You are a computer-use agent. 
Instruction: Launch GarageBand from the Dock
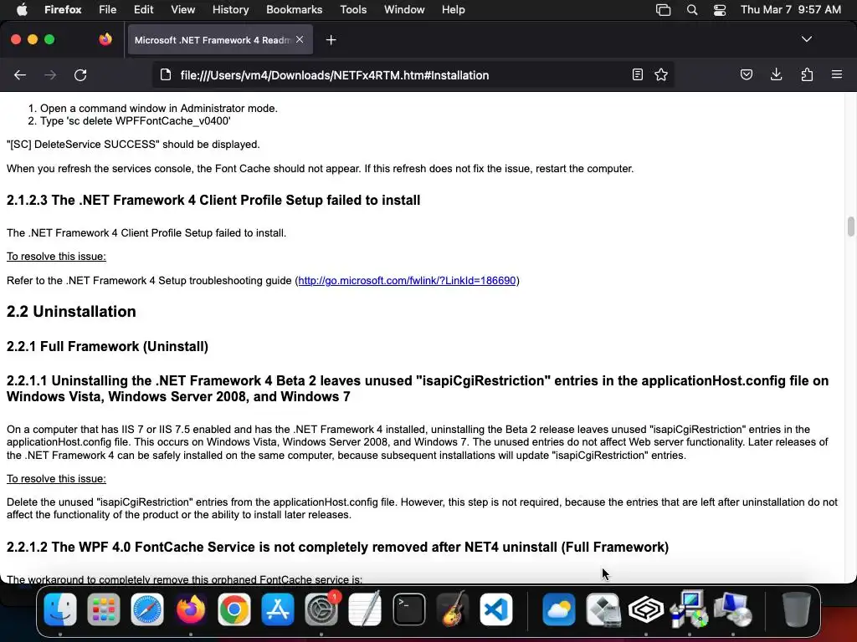(x=453, y=609)
